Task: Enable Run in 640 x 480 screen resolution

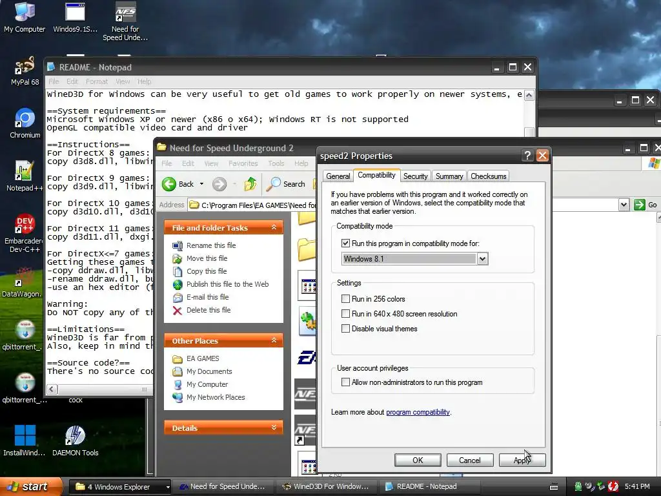Action: point(346,314)
